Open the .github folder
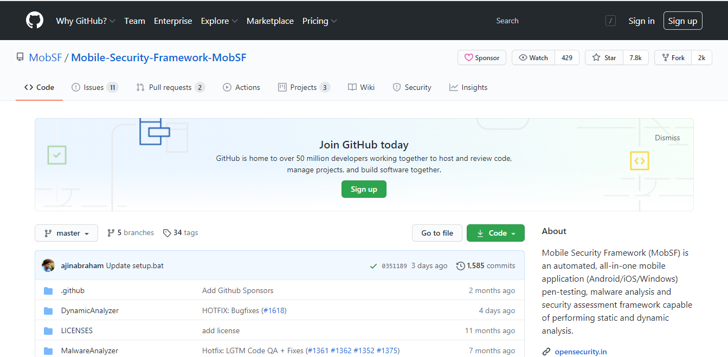This screenshot has height=357, width=728. pyautogui.click(x=73, y=290)
